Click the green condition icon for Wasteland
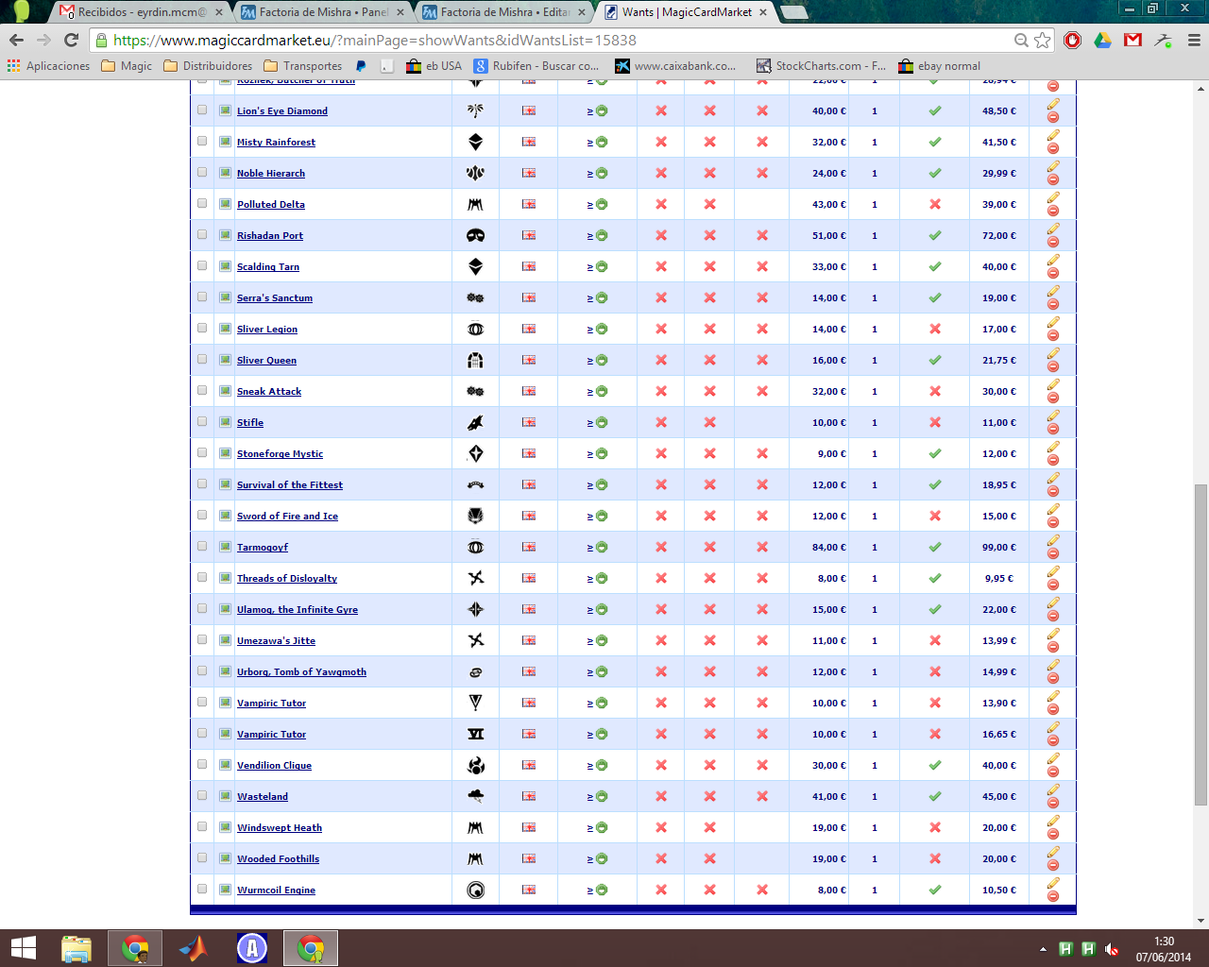The image size is (1209, 967). 602,796
